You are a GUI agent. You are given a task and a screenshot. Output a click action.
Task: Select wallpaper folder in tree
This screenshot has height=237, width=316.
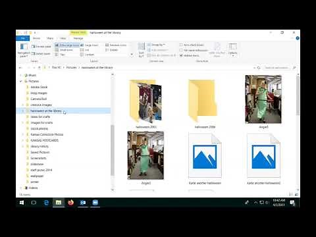click(x=37, y=176)
